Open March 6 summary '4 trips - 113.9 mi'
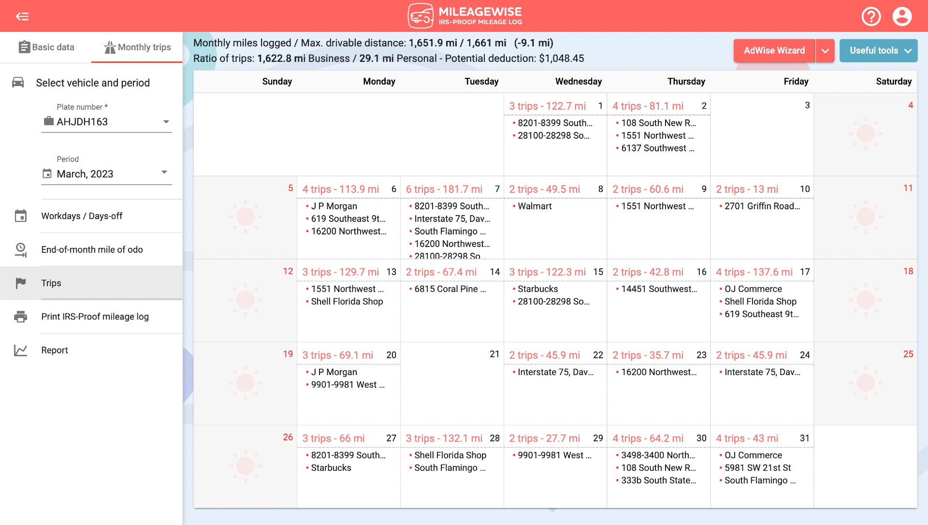The image size is (928, 525). (341, 189)
